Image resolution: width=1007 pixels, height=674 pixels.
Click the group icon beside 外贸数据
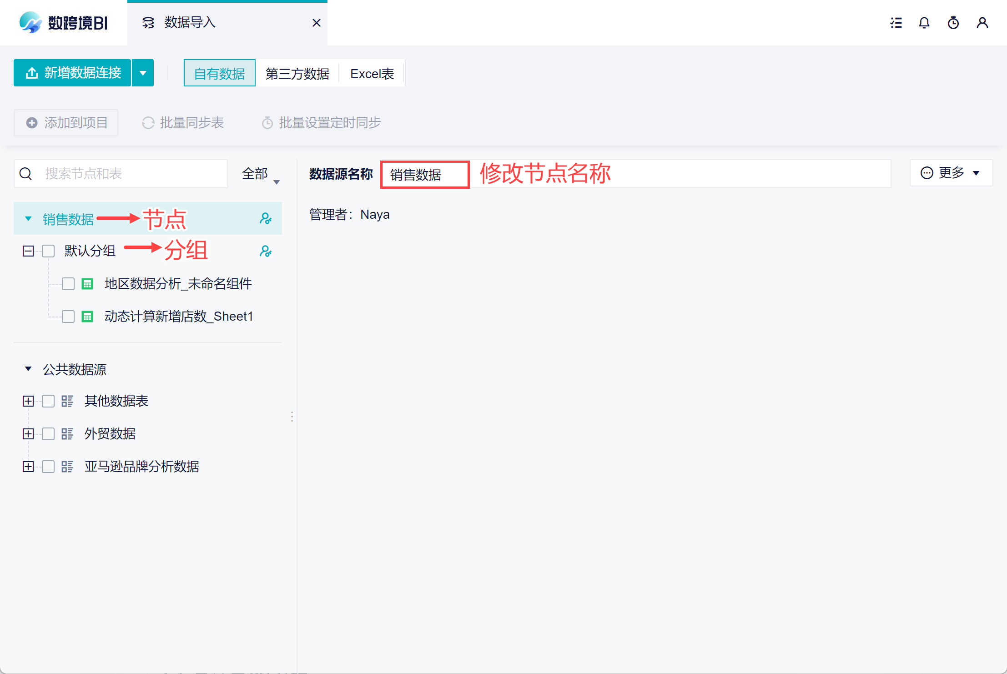(67, 434)
